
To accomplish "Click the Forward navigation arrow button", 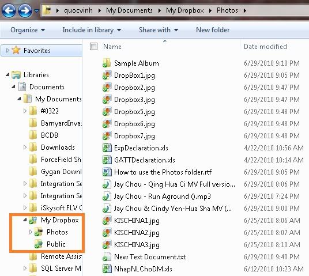I will pyautogui.click(x=25, y=10).
